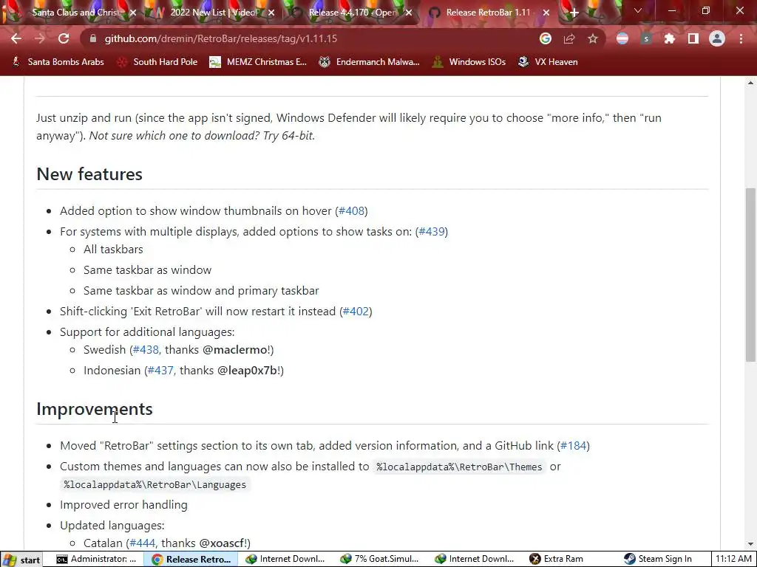Image resolution: width=757 pixels, height=567 pixels.
Task: Click the lock icon in the address bar
Action: point(92,38)
